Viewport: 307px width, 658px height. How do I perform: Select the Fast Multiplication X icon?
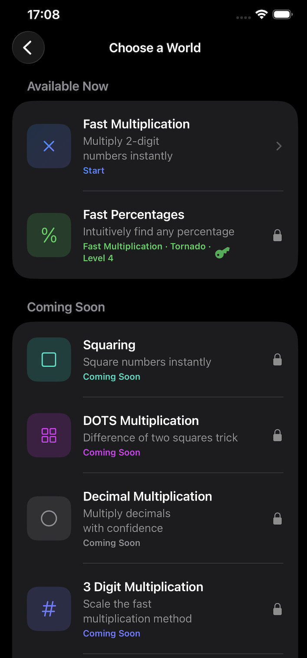click(x=49, y=146)
